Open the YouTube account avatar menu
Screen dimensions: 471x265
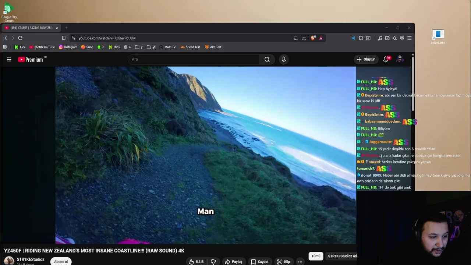coord(400,59)
